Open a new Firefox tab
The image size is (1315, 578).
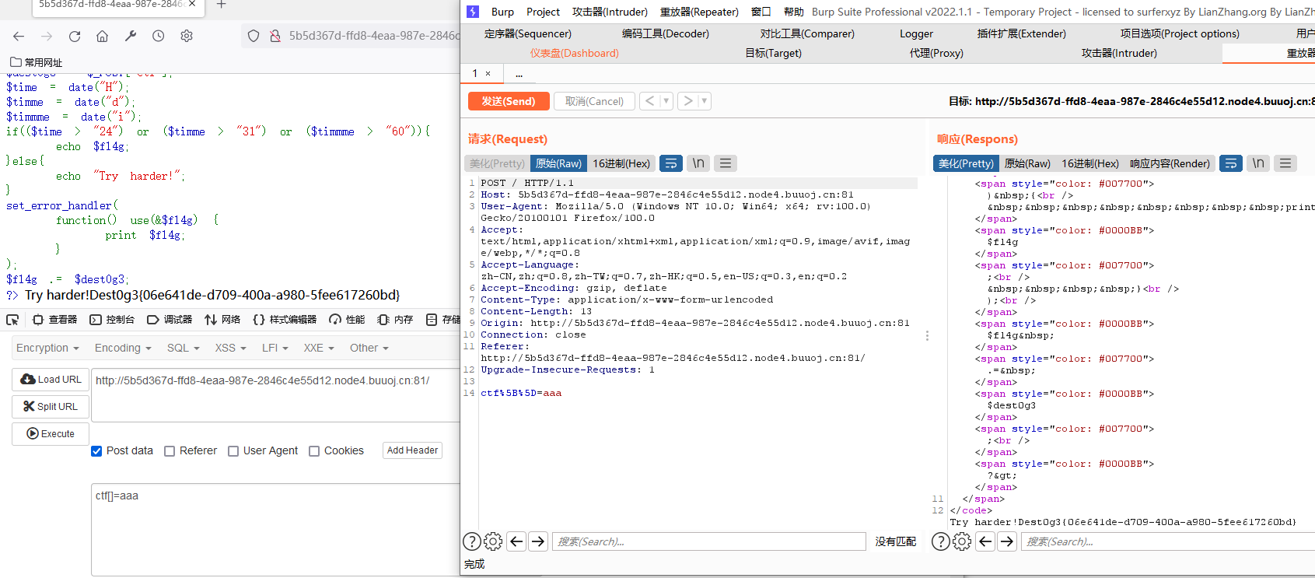221,5
